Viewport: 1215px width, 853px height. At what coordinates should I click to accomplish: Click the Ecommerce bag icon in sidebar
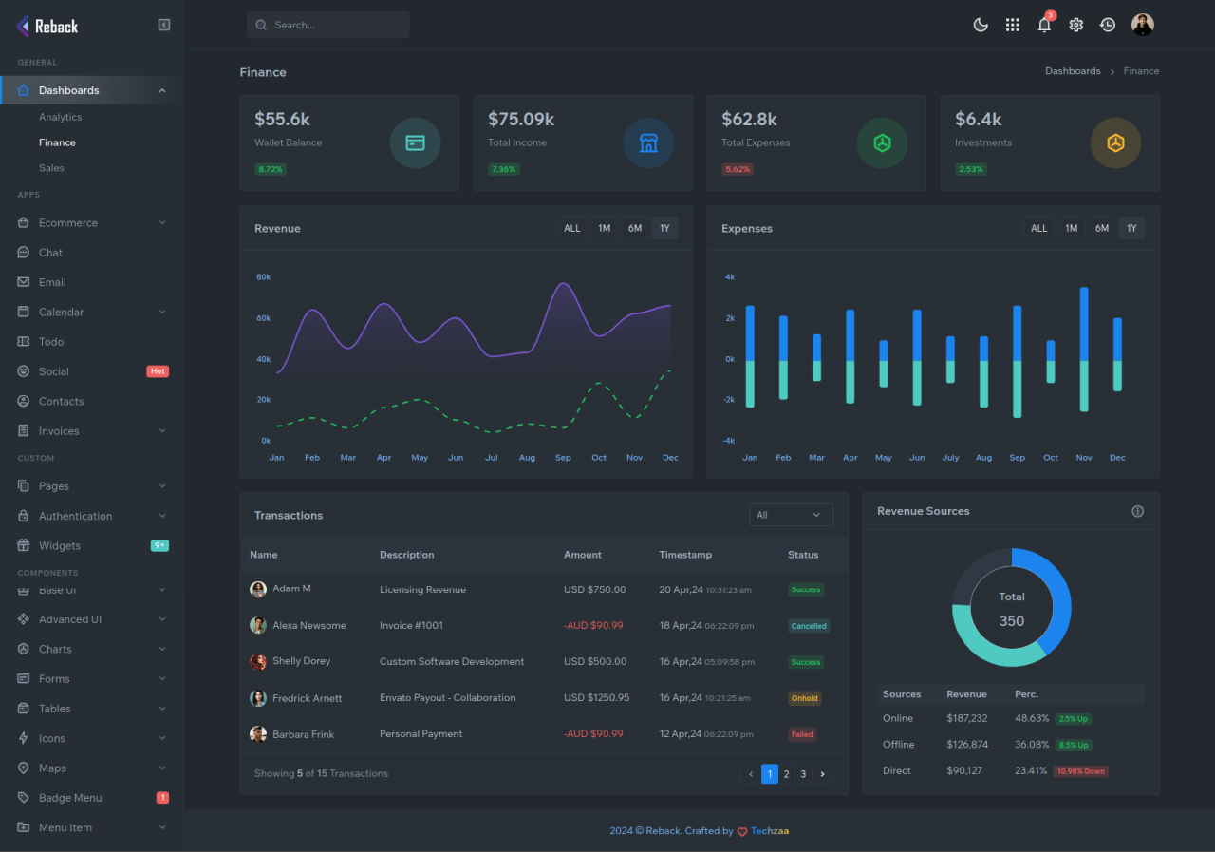coord(24,222)
